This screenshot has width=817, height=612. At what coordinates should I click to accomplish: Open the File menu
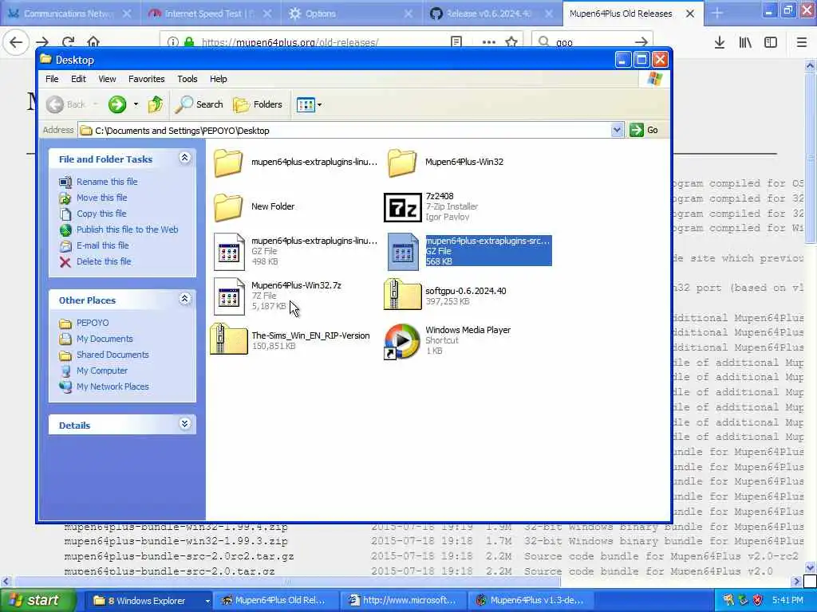[x=52, y=79]
